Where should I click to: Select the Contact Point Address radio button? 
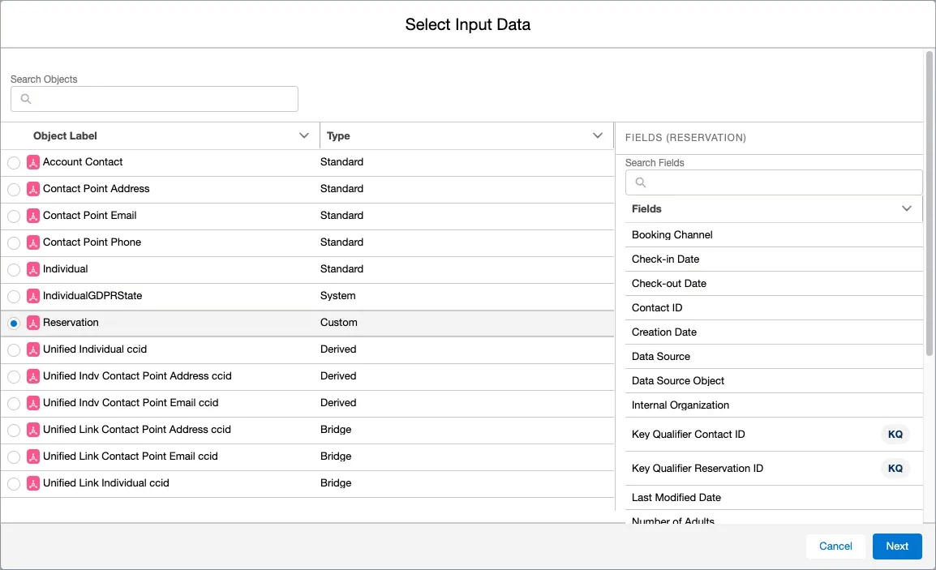pos(14,189)
